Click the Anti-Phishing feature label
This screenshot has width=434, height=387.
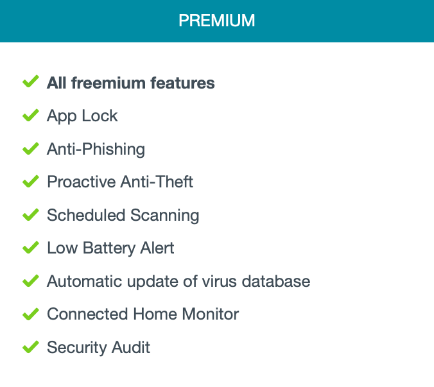(96, 150)
